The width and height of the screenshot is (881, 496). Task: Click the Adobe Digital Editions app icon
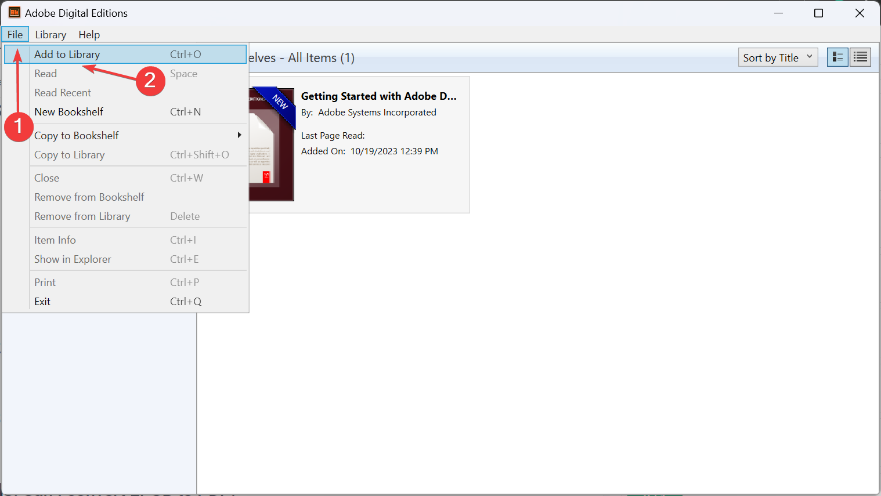coord(15,13)
